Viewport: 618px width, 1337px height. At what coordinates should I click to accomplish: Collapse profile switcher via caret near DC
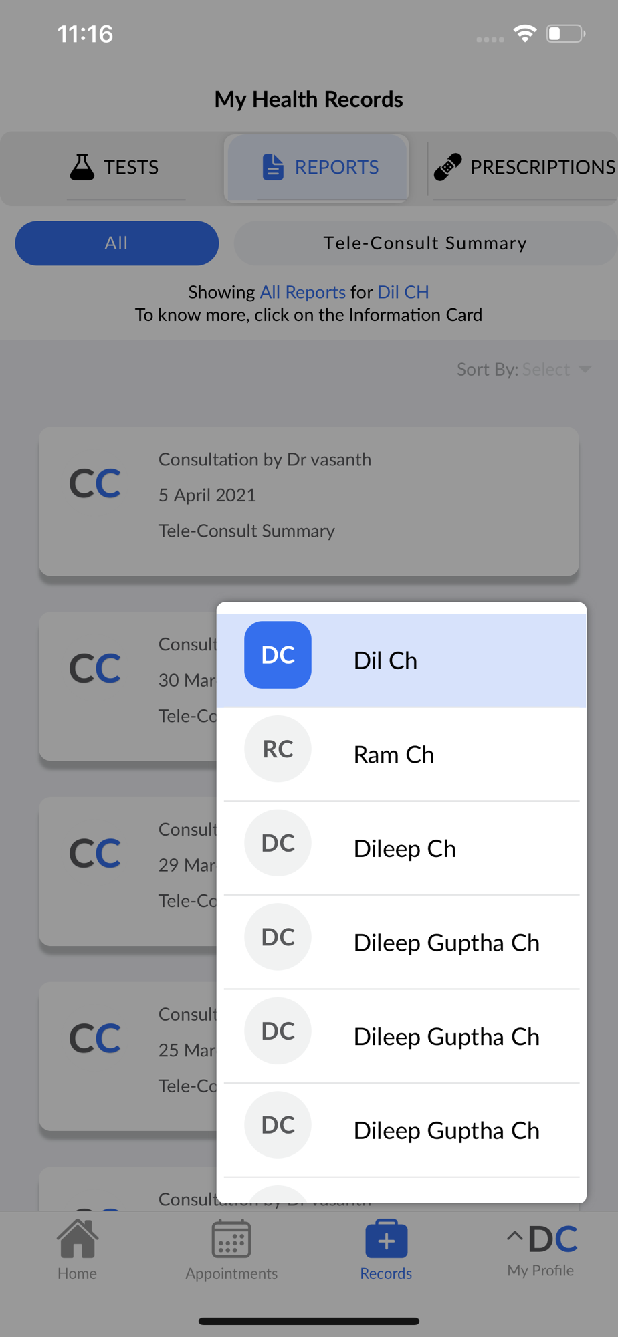[x=514, y=1236]
